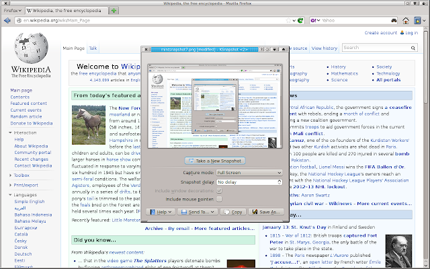Open the Yahoo search engine selector

coord(315,20)
